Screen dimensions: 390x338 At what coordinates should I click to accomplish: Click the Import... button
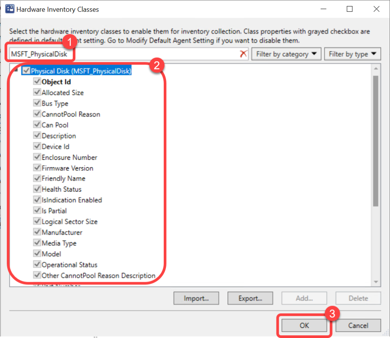tap(196, 298)
